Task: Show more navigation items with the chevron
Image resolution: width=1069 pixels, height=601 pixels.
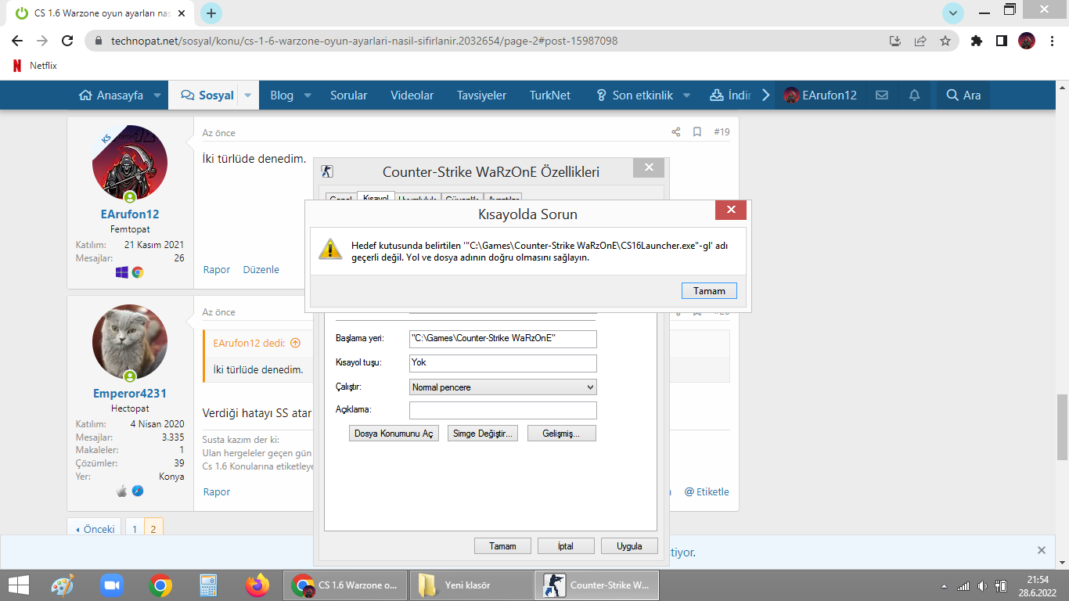Action: 766,95
